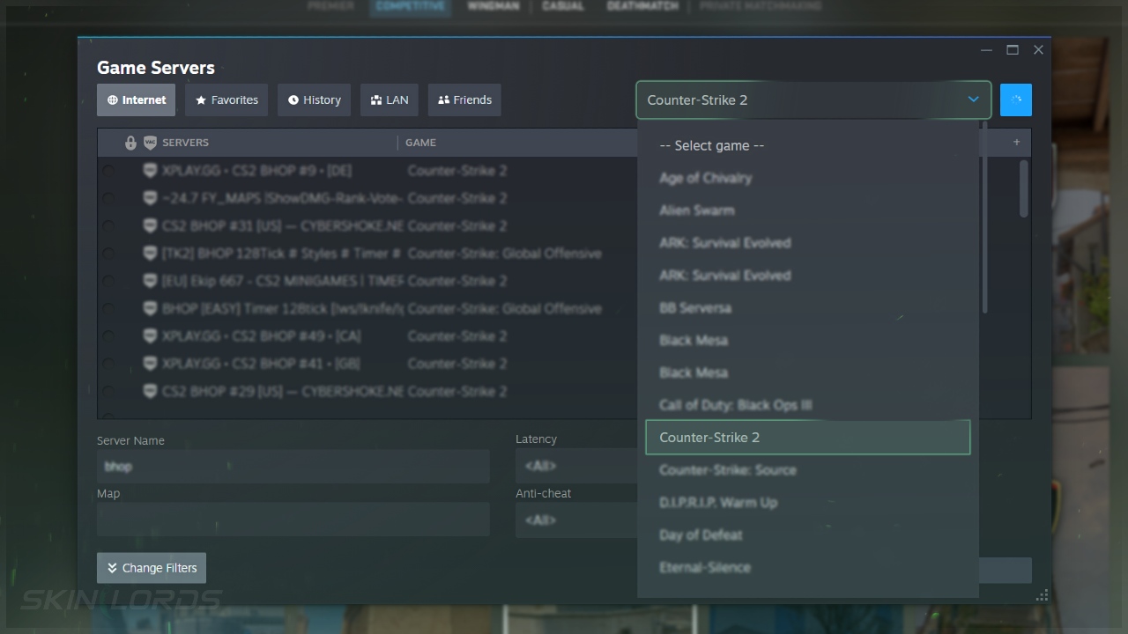
Task: Choose Counter-Strike: Source option
Action: coord(808,470)
